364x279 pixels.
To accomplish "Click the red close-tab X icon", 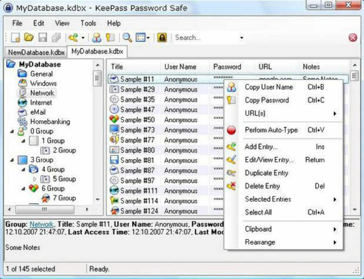I will (x=353, y=38).
